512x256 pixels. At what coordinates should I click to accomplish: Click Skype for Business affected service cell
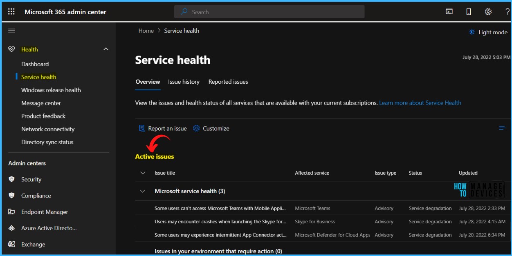[x=315, y=222]
